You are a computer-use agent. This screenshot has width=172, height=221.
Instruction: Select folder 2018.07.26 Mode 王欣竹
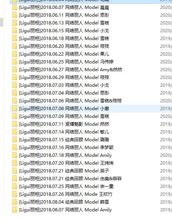click(x=66, y=194)
